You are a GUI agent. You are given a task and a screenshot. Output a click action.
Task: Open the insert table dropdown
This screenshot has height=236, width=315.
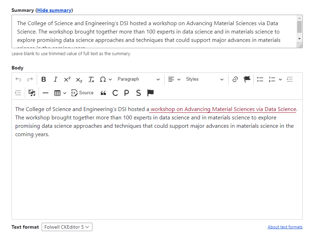60,93
